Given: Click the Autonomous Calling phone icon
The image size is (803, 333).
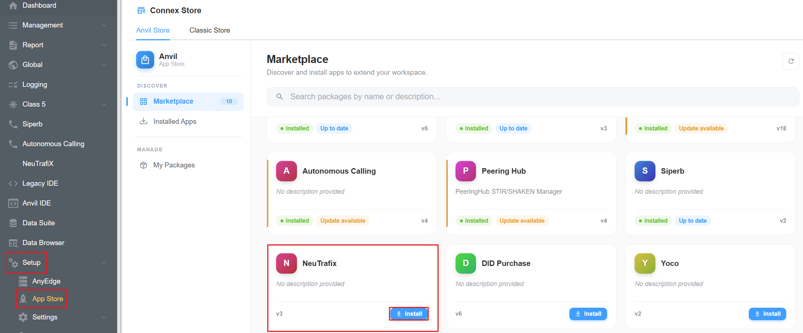Looking at the screenshot, I should 13,144.
